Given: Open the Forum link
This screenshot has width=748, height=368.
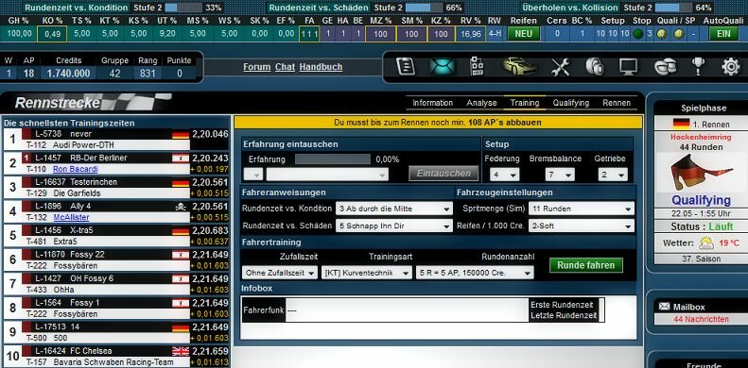Looking at the screenshot, I should click(256, 67).
